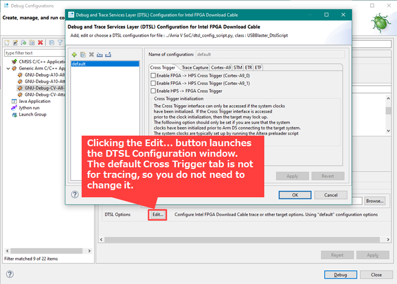Click the Filter launch configurations icon
Image resolution: width=397 pixels, height=284 pixels.
tap(60, 42)
